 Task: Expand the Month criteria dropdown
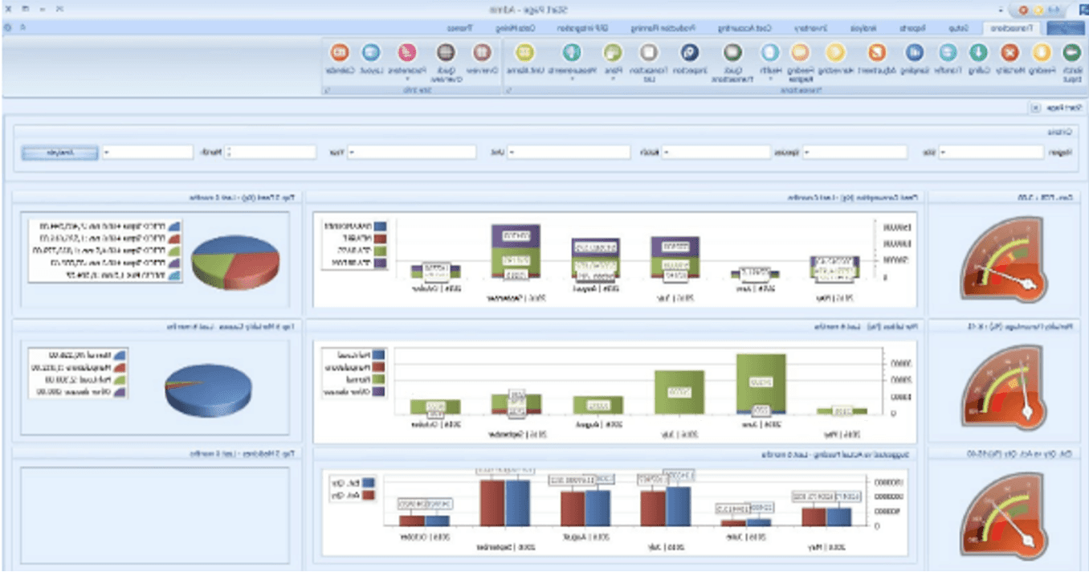click(x=108, y=152)
